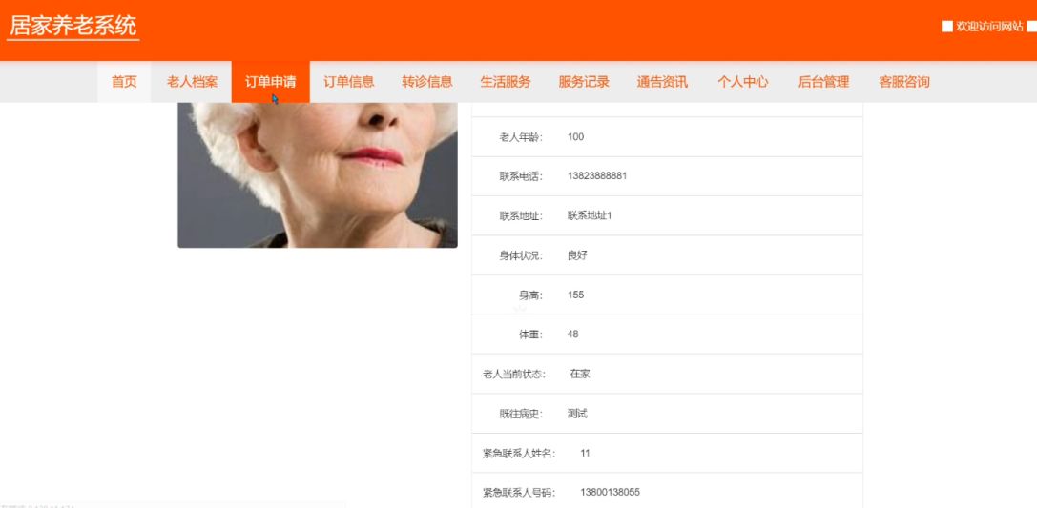Click the 联系电话 label
Viewport: 1037px width, 508px height.
tap(521, 176)
